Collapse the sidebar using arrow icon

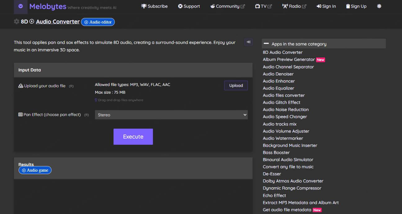[248, 42]
